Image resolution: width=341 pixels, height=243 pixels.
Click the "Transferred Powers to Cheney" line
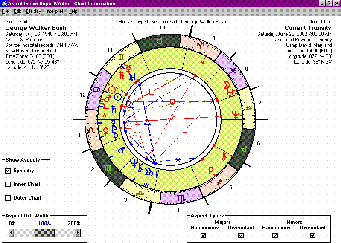(301, 40)
